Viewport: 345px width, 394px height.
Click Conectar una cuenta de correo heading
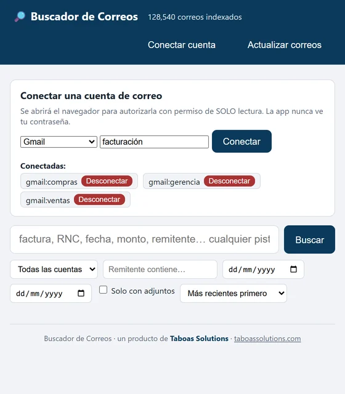click(91, 96)
